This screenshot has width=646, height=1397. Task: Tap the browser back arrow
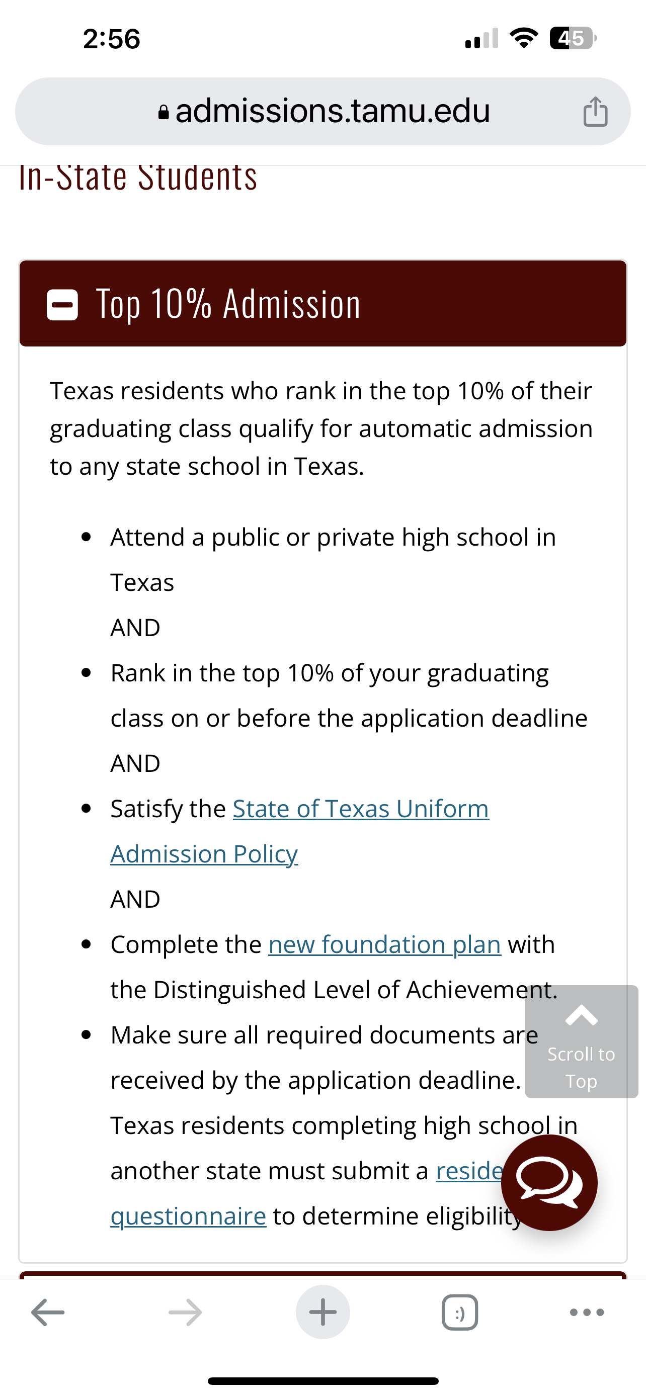pyautogui.click(x=48, y=1313)
